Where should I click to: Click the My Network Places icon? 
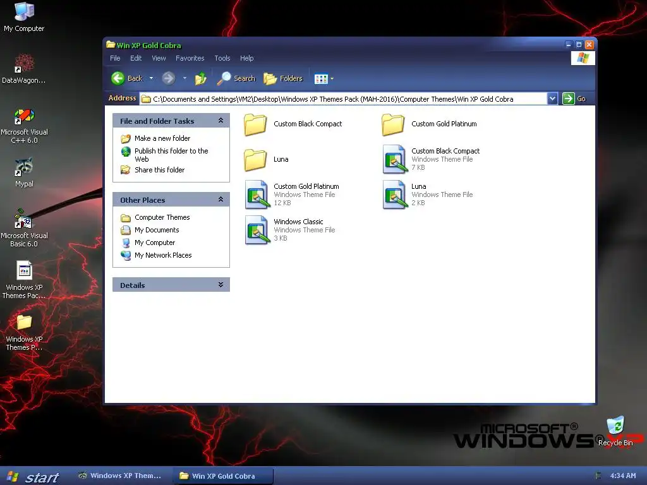click(126, 255)
